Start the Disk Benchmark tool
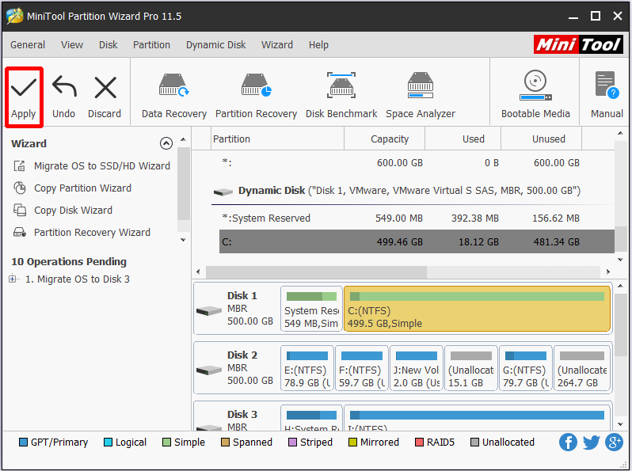The width and height of the screenshot is (632, 471). 341,96
